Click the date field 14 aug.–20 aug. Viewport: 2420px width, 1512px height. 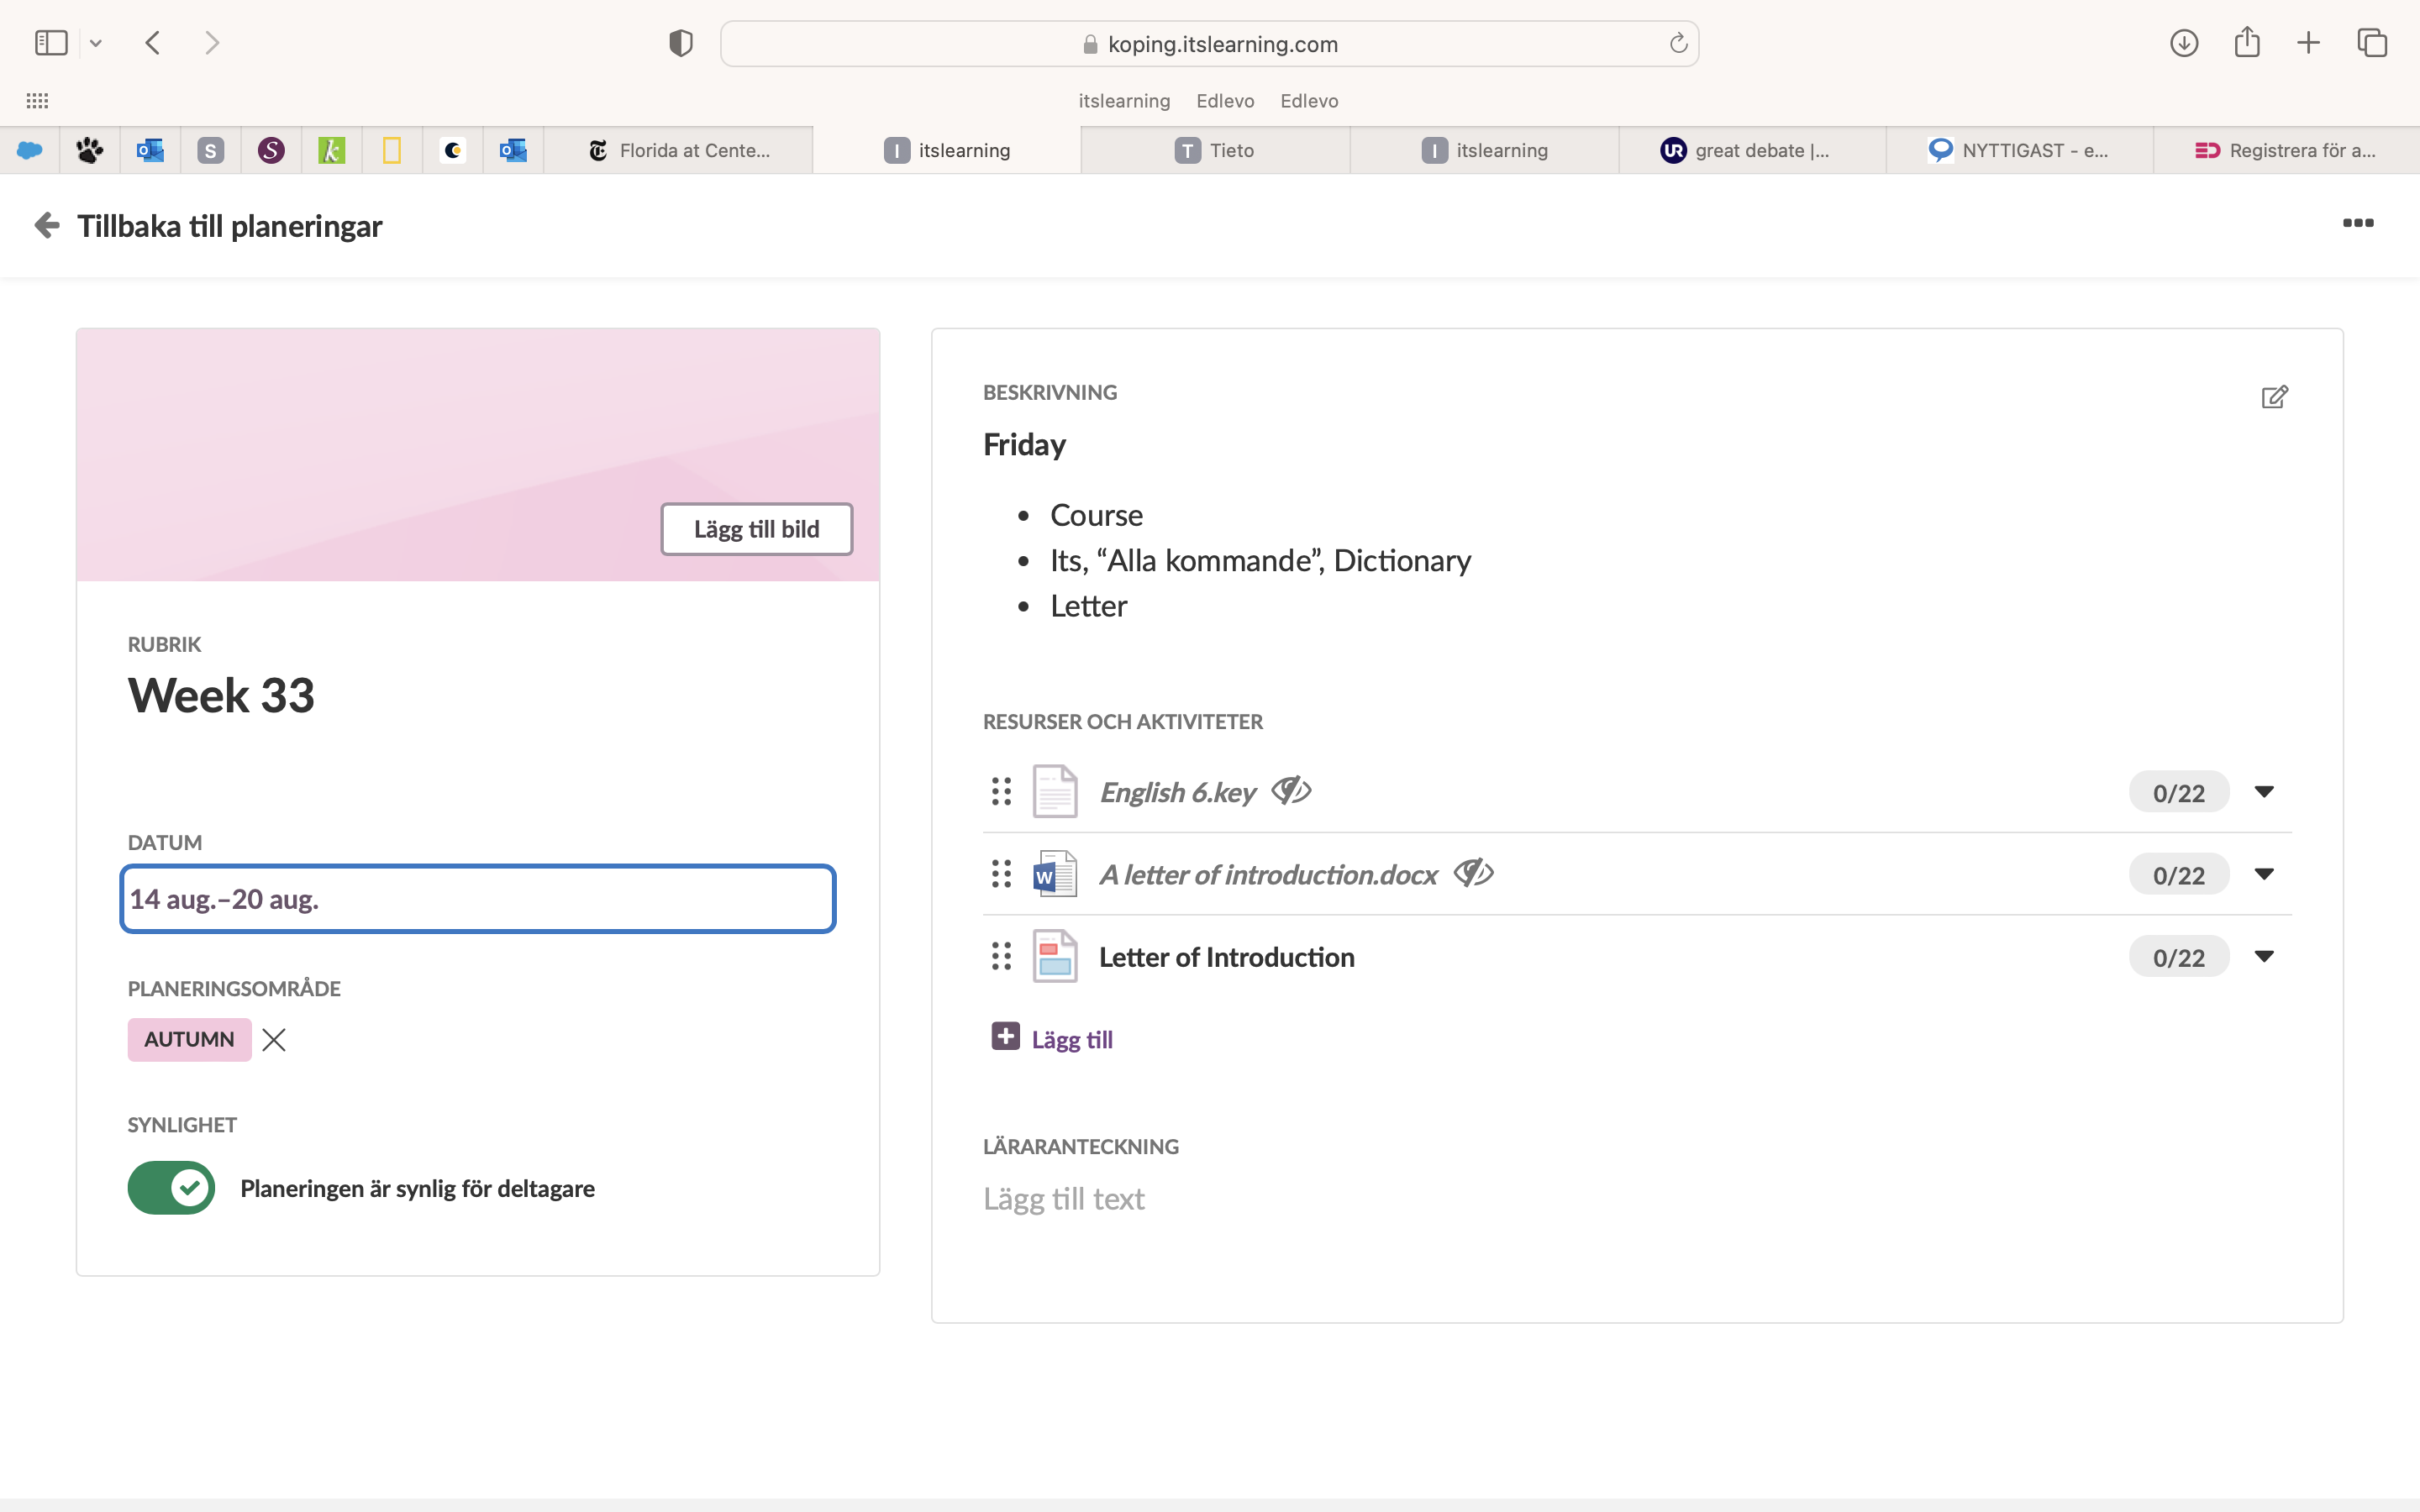[x=477, y=899]
